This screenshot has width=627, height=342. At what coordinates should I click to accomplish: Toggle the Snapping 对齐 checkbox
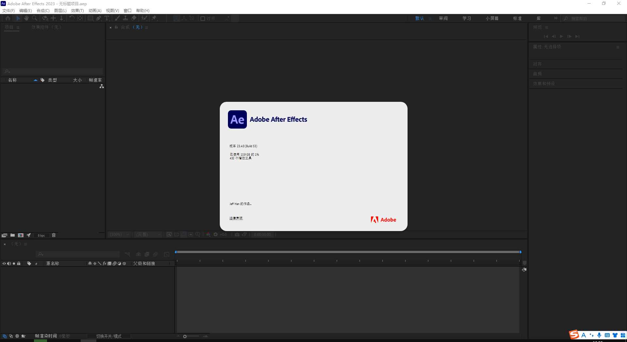point(203,19)
